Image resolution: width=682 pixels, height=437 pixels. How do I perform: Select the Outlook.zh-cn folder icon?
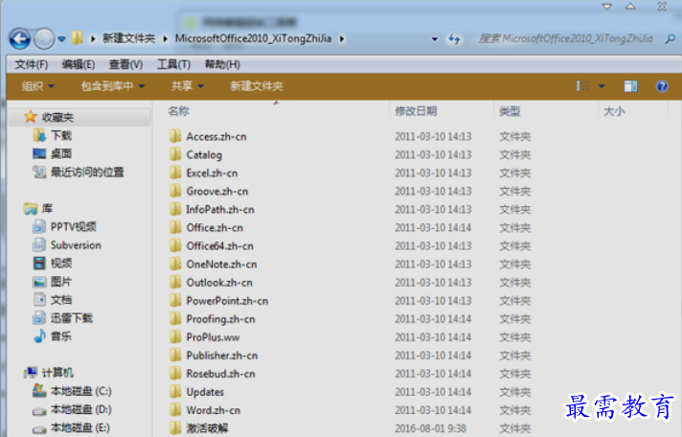pyautogui.click(x=175, y=283)
